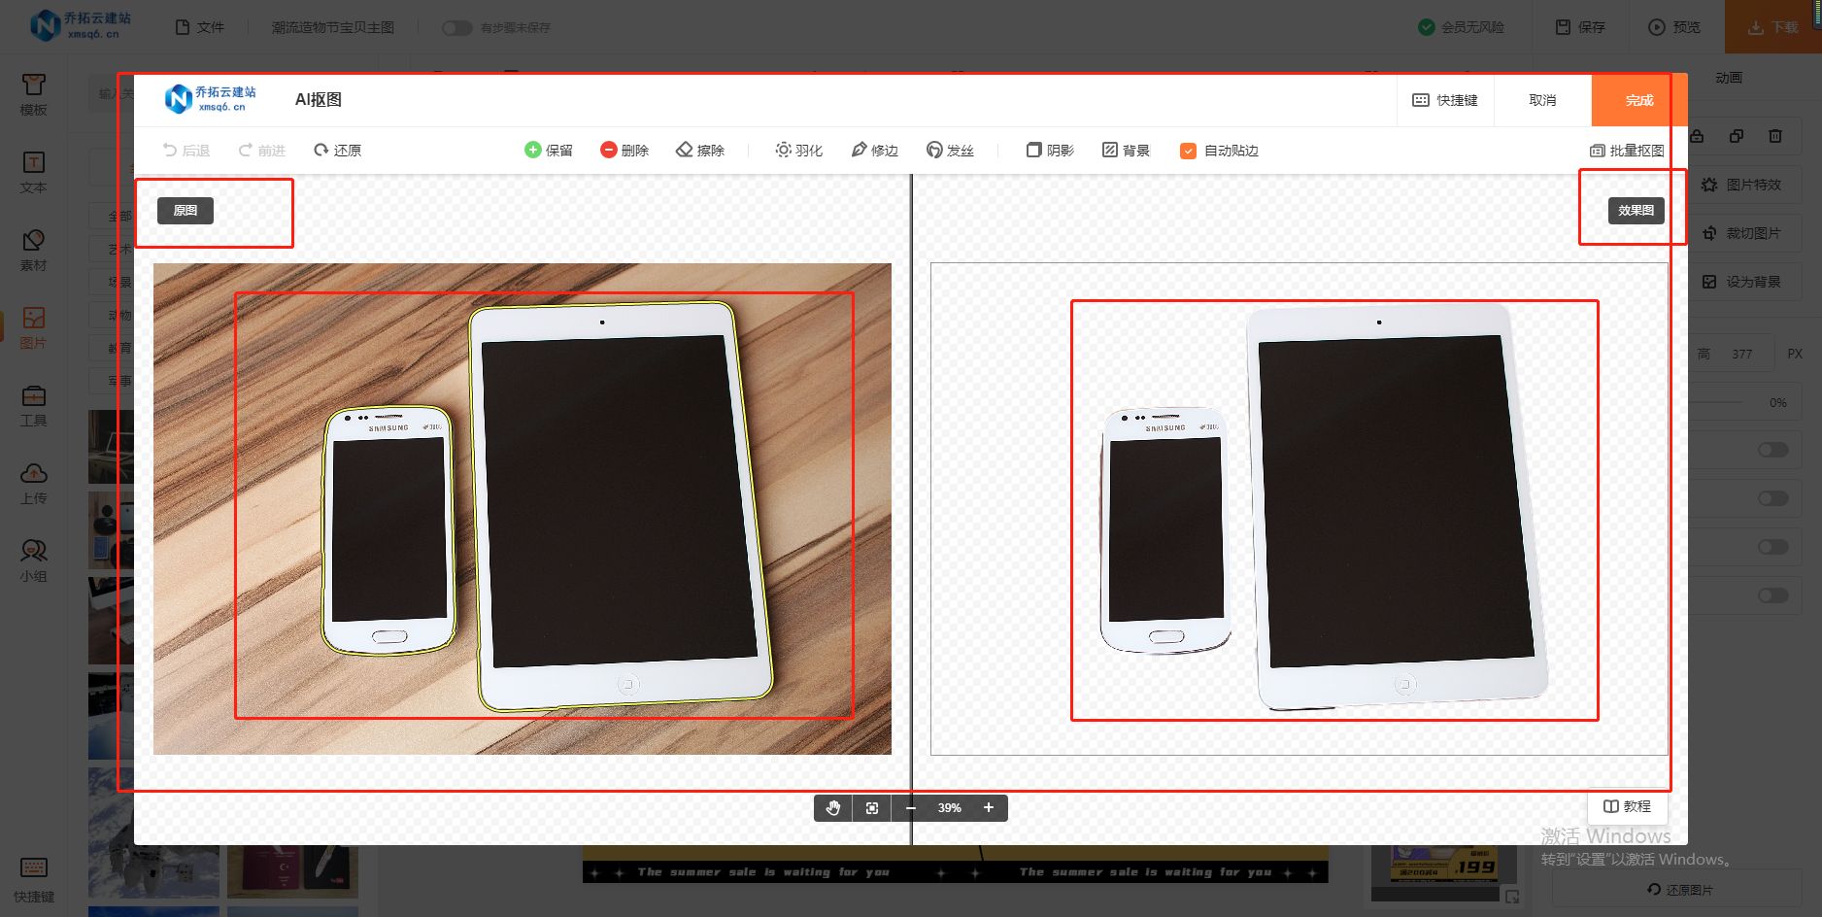
Task: Zoom out with the minus button
Action: pyautogui.click(x=911, y=808)
